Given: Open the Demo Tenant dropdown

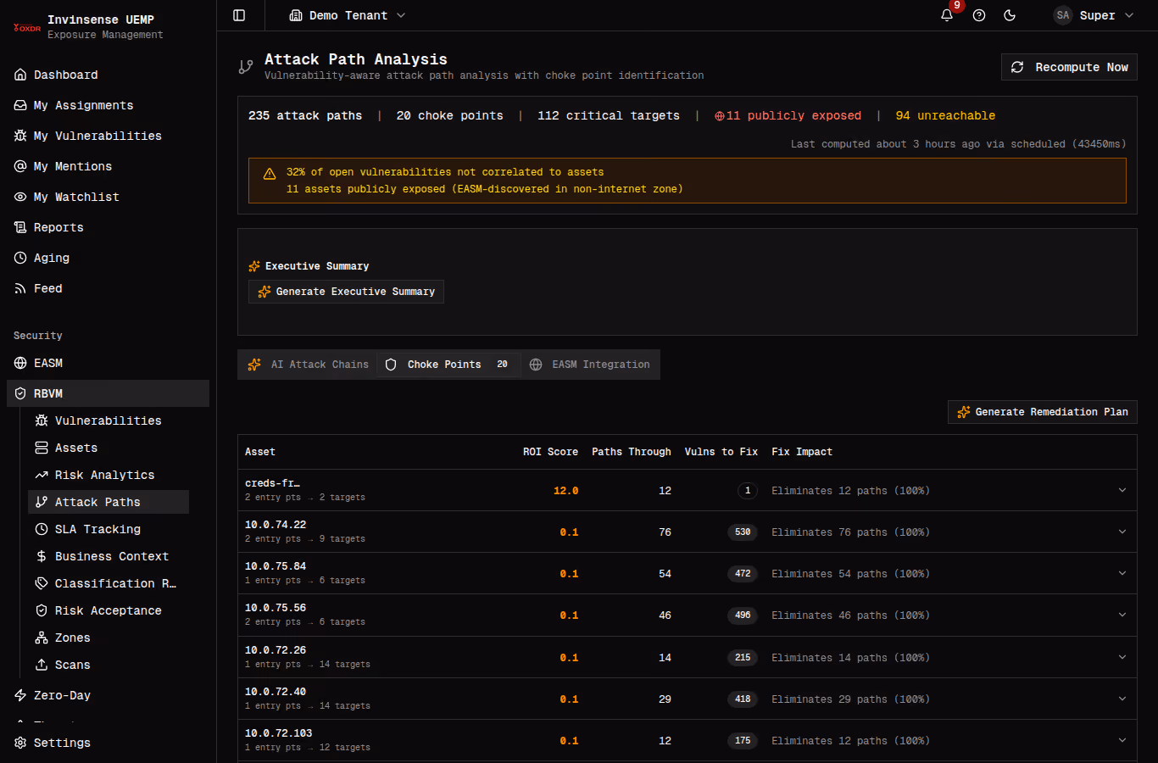Looking at the screenshot, I should coord(348,15).
